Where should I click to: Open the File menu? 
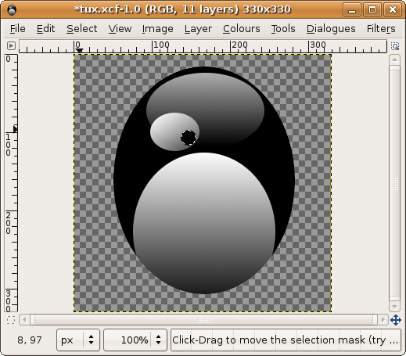tap(18, 29)
